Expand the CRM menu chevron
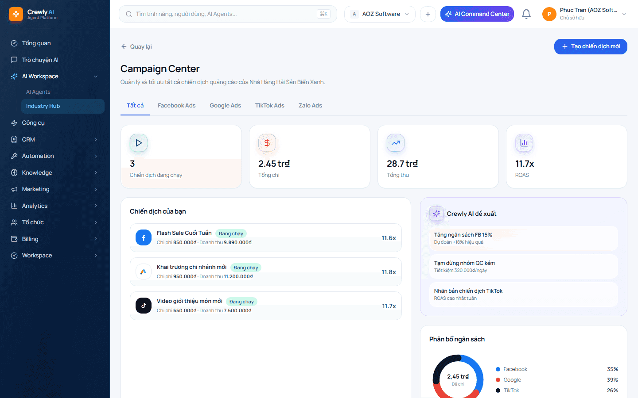638x398 pixels. coord(96,139)
